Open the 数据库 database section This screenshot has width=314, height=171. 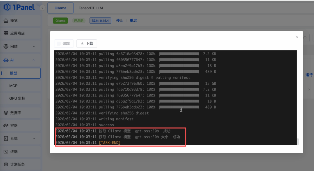[x=20, y=113]
